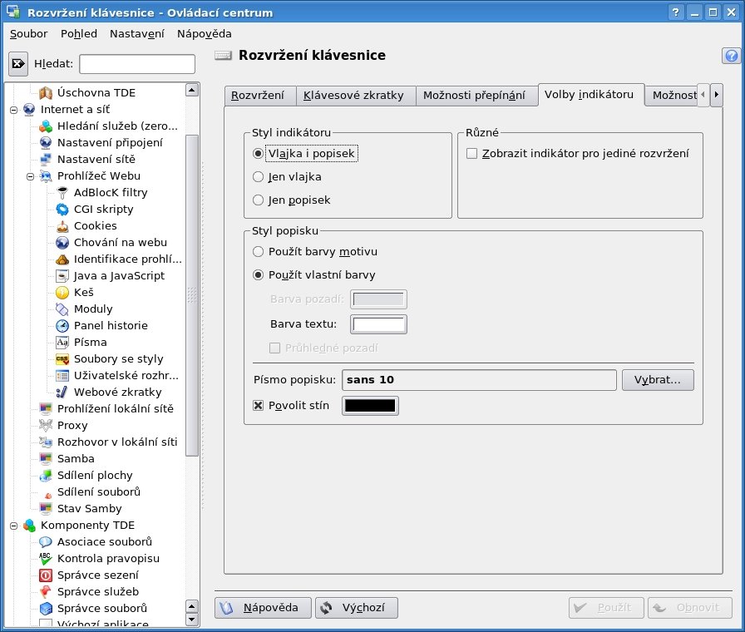Click the Nápověda button at the bottom
Image resolution: width=745 pixels, height=632 pixels.
[x=263, y=608]
